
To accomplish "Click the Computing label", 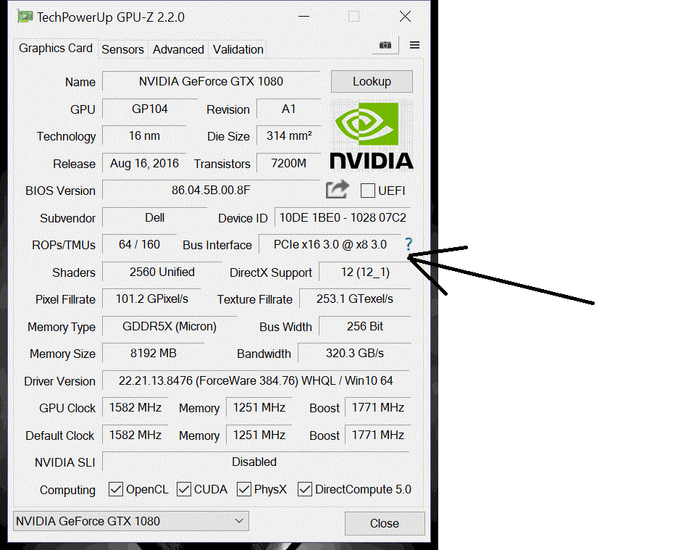I will click(x=67, y=490).
